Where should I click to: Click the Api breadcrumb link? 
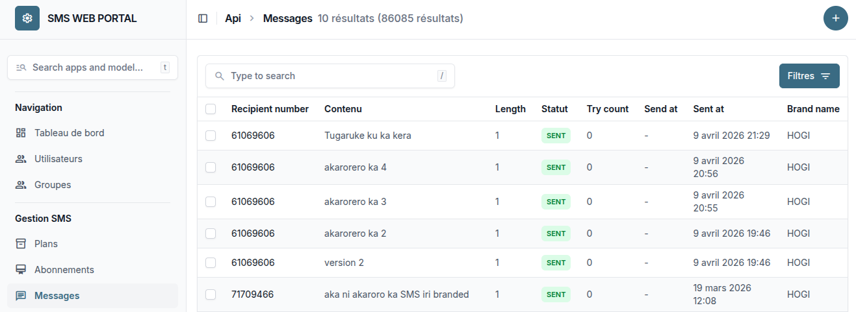[233, 19]
